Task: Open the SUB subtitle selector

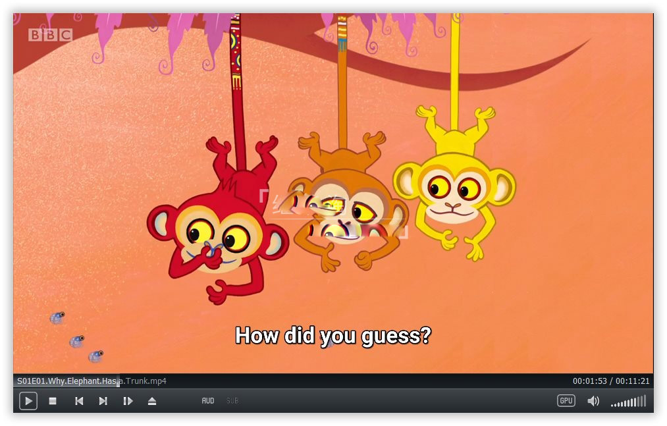Action: point(232,401)
